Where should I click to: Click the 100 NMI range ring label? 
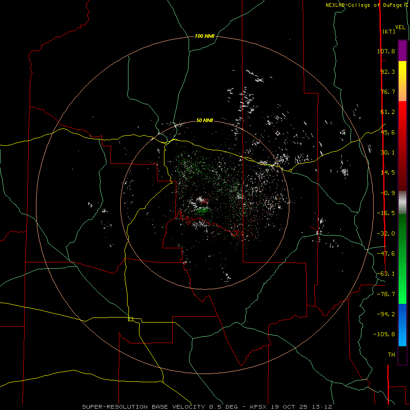(x=205, y=36)
